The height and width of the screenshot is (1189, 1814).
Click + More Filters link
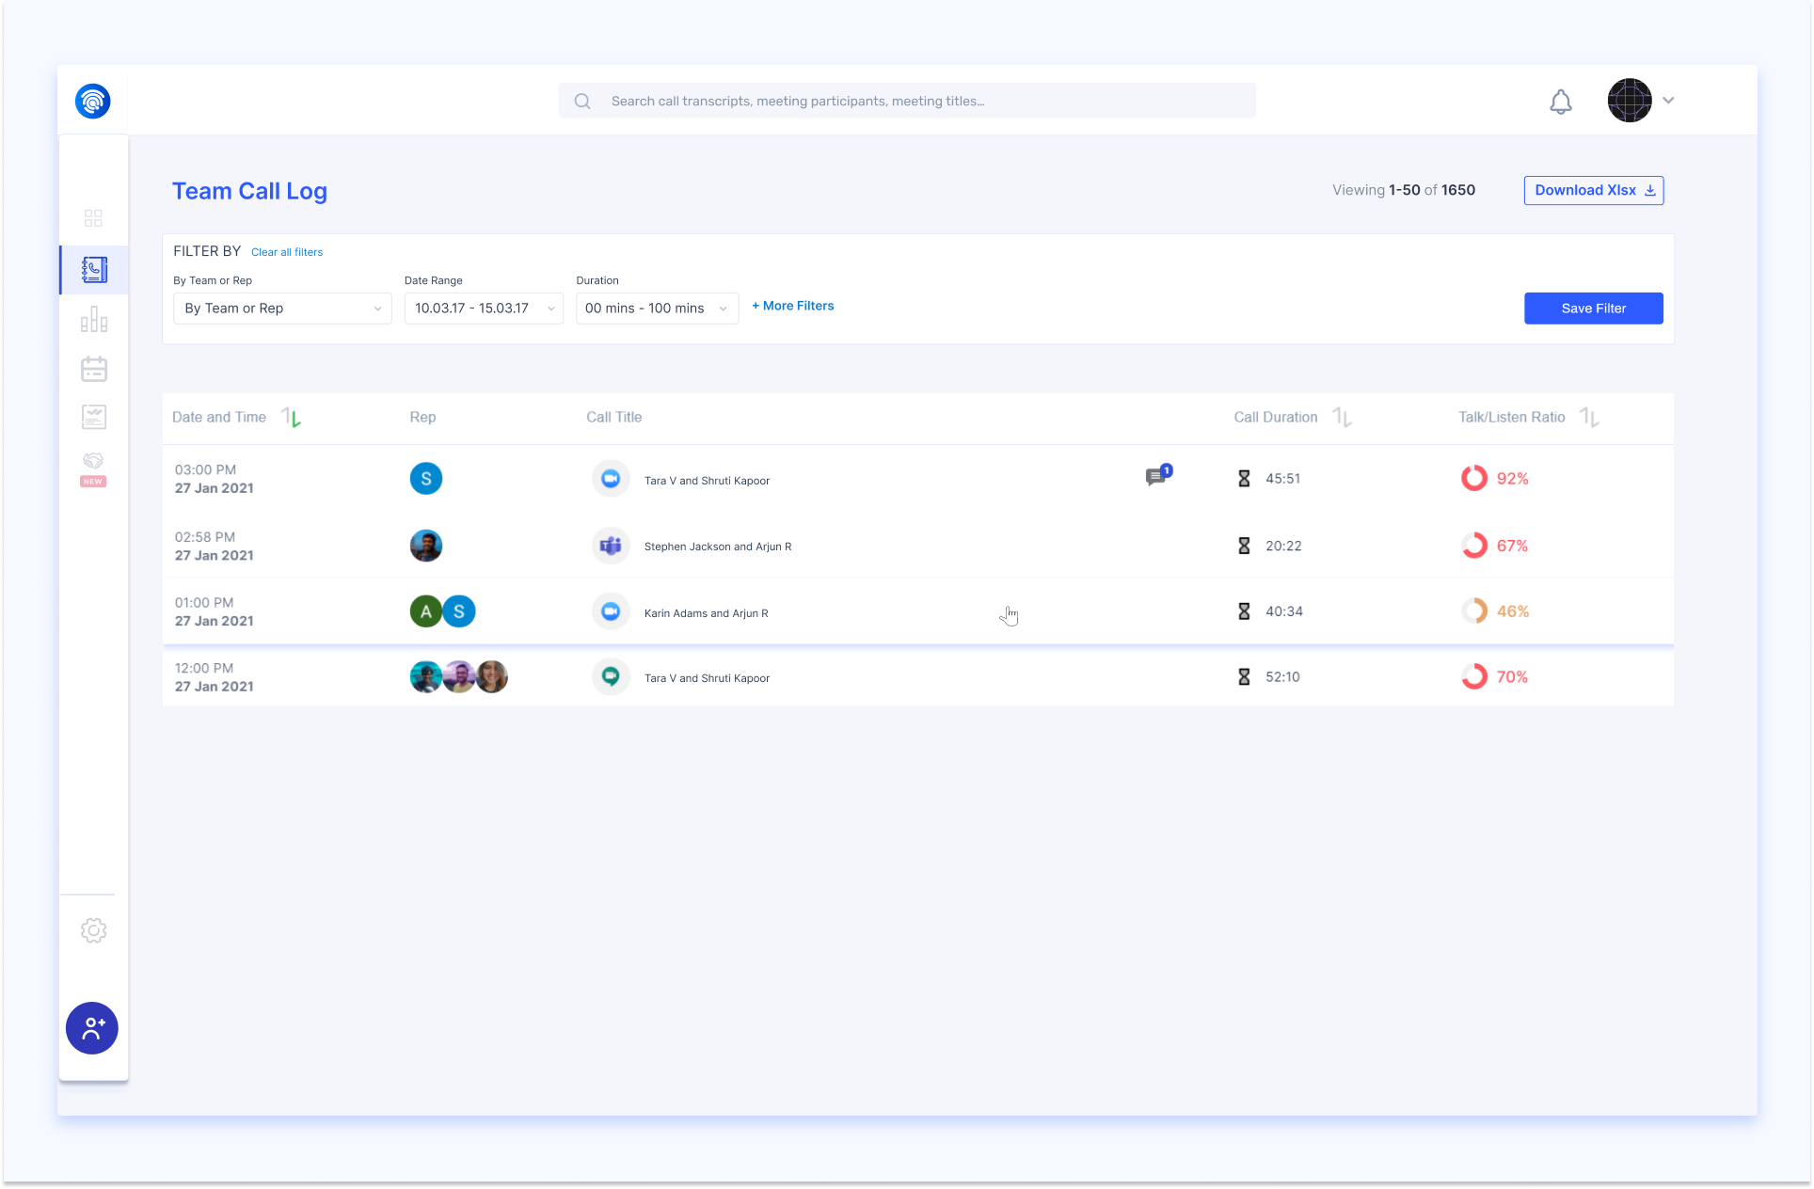pos(793,306)
